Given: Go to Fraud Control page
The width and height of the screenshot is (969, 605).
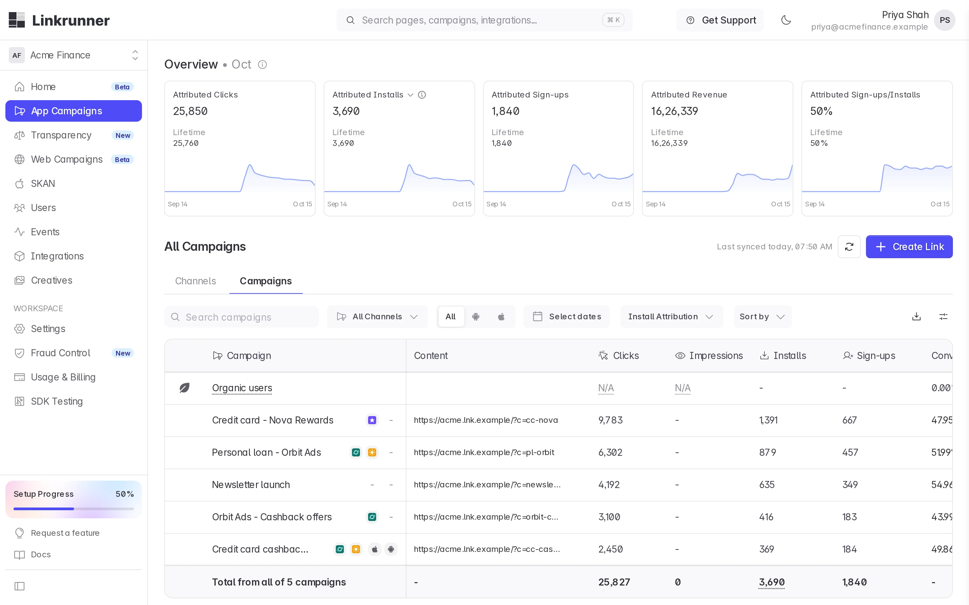Looking at the screenshot, I should 74,353.
